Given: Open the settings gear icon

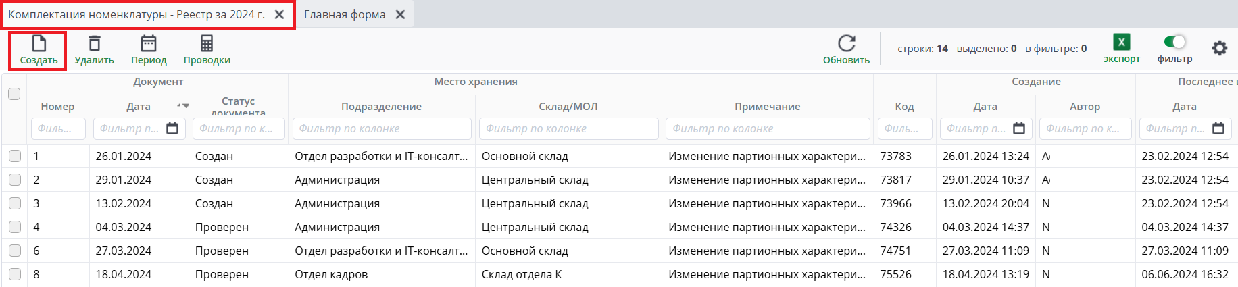Looking at the screenshot, I should [x=1219, y=49].
